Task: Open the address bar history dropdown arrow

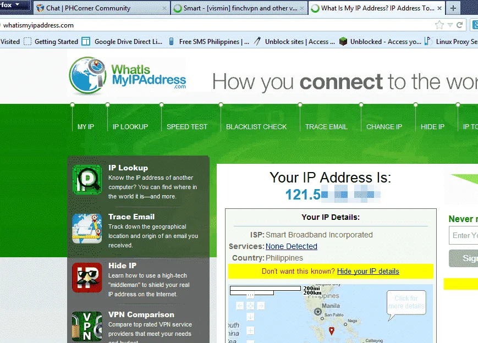Action: pyautogui.click(x=450, y=25)
